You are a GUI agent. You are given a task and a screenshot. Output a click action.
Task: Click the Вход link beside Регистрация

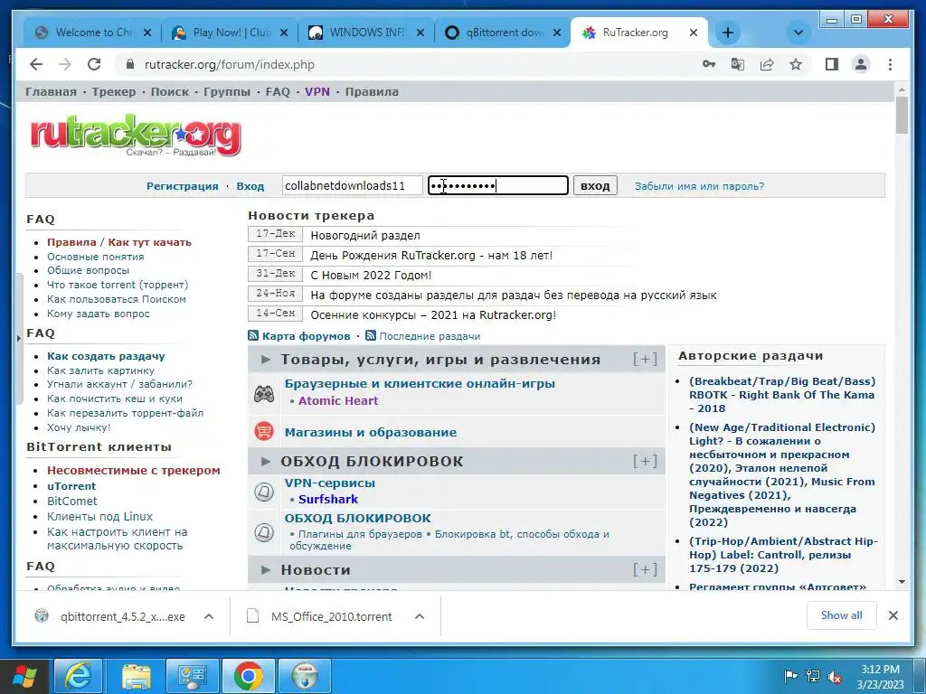click(x=250, y=186)
